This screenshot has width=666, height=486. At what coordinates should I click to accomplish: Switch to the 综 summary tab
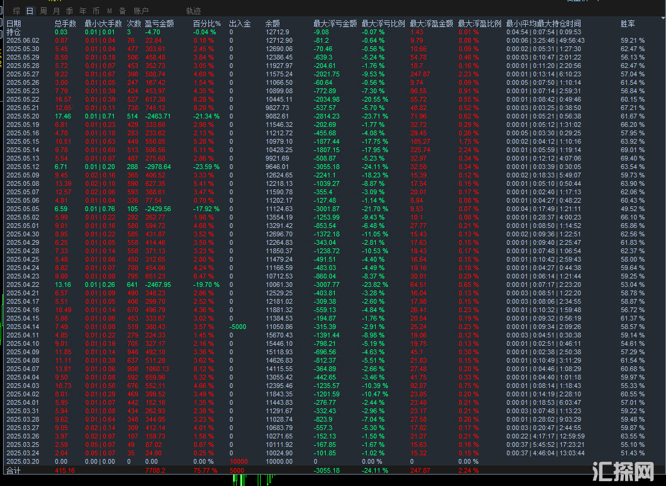[17, 11]
